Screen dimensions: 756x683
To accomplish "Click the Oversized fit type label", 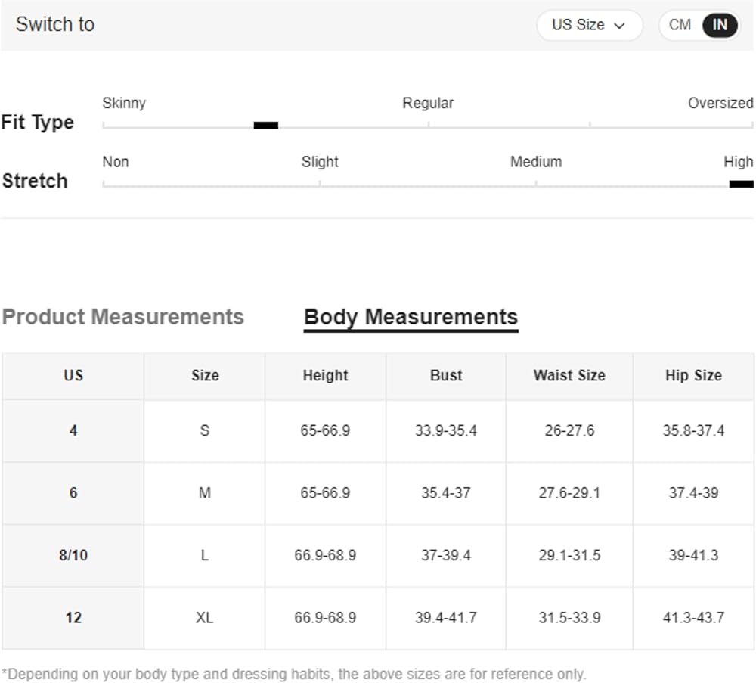I will point(720,103).
